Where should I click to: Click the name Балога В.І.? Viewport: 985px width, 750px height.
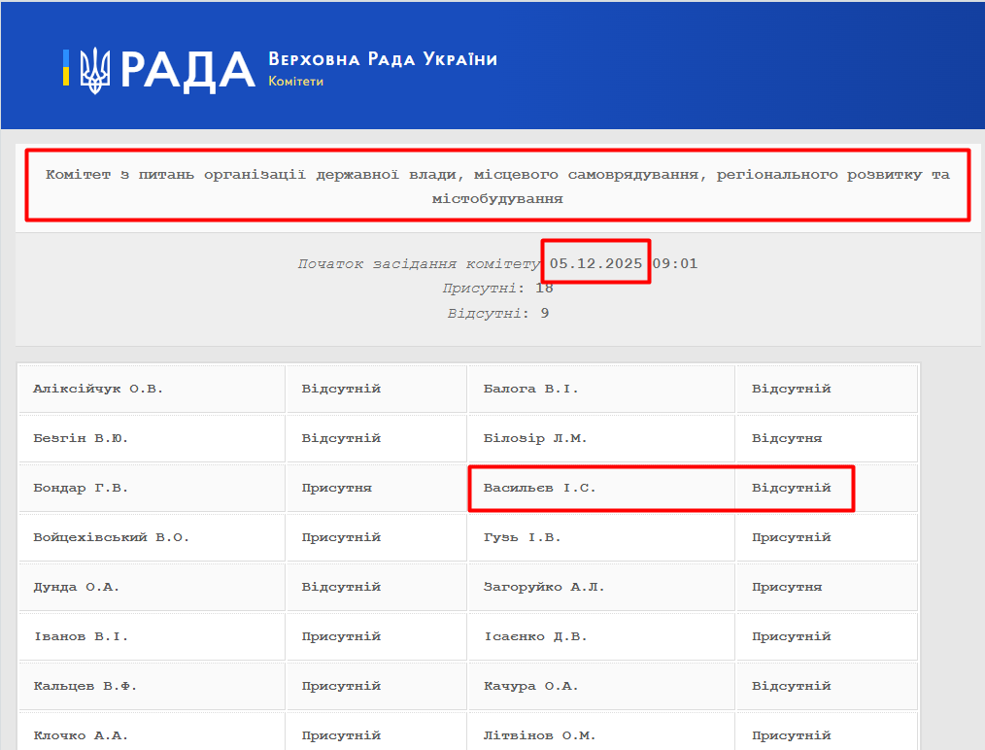tap(530, 389)
